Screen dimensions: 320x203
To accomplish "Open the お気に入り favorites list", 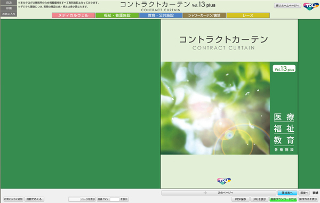I will (9, 14).
